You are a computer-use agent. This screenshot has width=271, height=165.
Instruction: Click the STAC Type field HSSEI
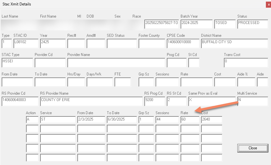point(17,63)
